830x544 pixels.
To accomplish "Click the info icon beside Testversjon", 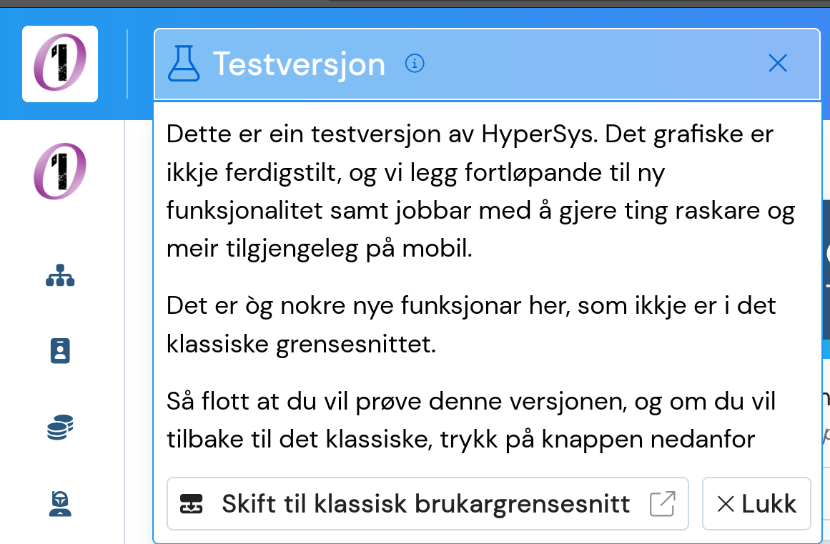I will click(415, 64).
